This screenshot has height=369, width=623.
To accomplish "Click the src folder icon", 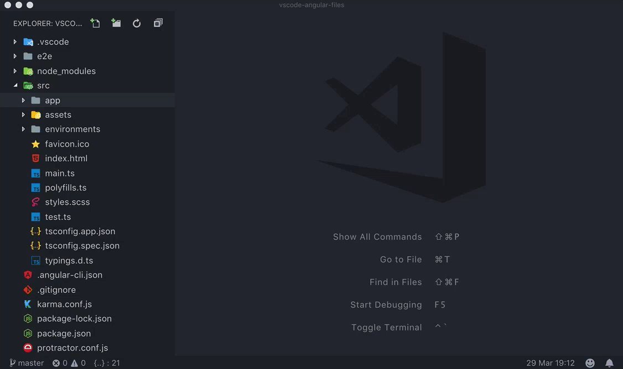I will point(28,85).
